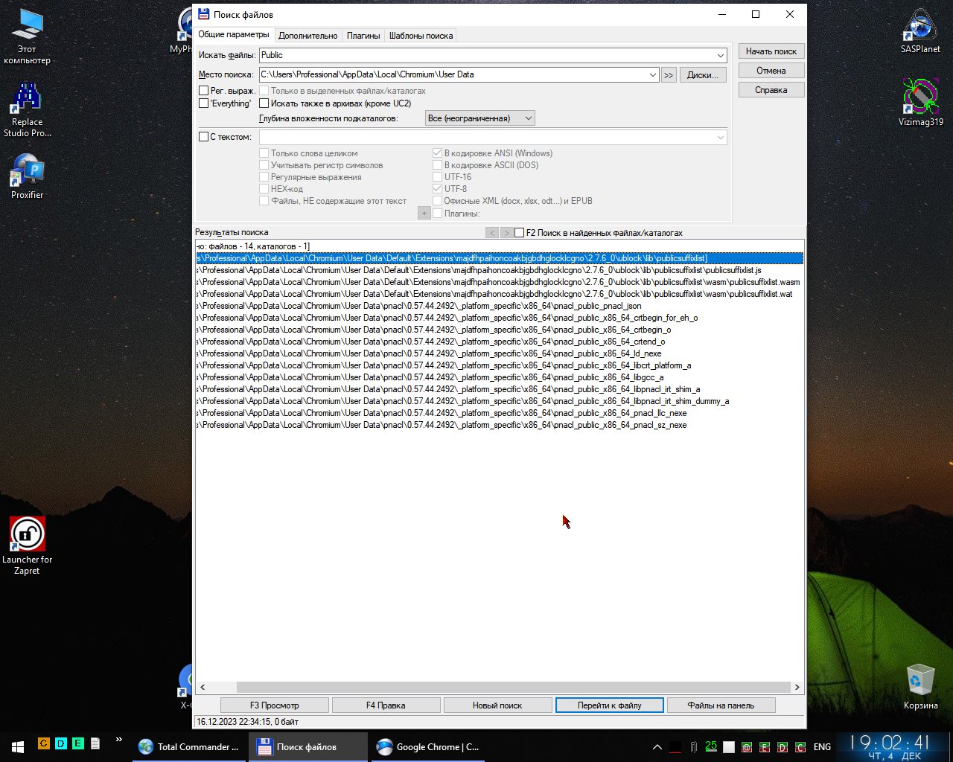Screen dimensions: 953x762
Task: Open the Шаблоны поиска tab
Action: pyautogui.click(x=420, y=36)
